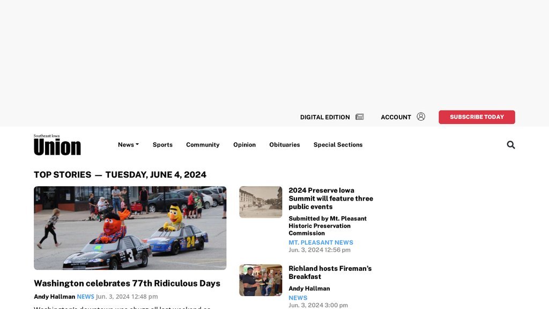
Task: Select the Top Stories Tuesday, June 4, 2024 heading
Action: [x=120, y=174]
